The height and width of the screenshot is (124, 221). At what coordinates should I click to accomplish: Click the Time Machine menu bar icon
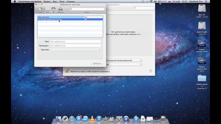pyautogui.click(x=143, y=1)
